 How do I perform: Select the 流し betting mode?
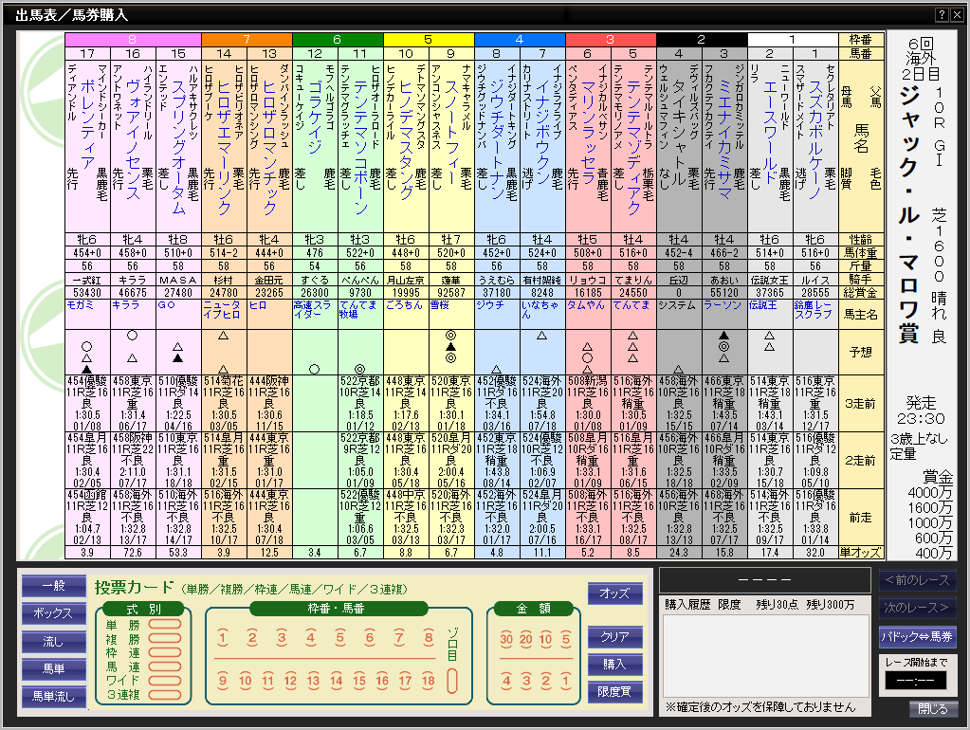(53, 642)
